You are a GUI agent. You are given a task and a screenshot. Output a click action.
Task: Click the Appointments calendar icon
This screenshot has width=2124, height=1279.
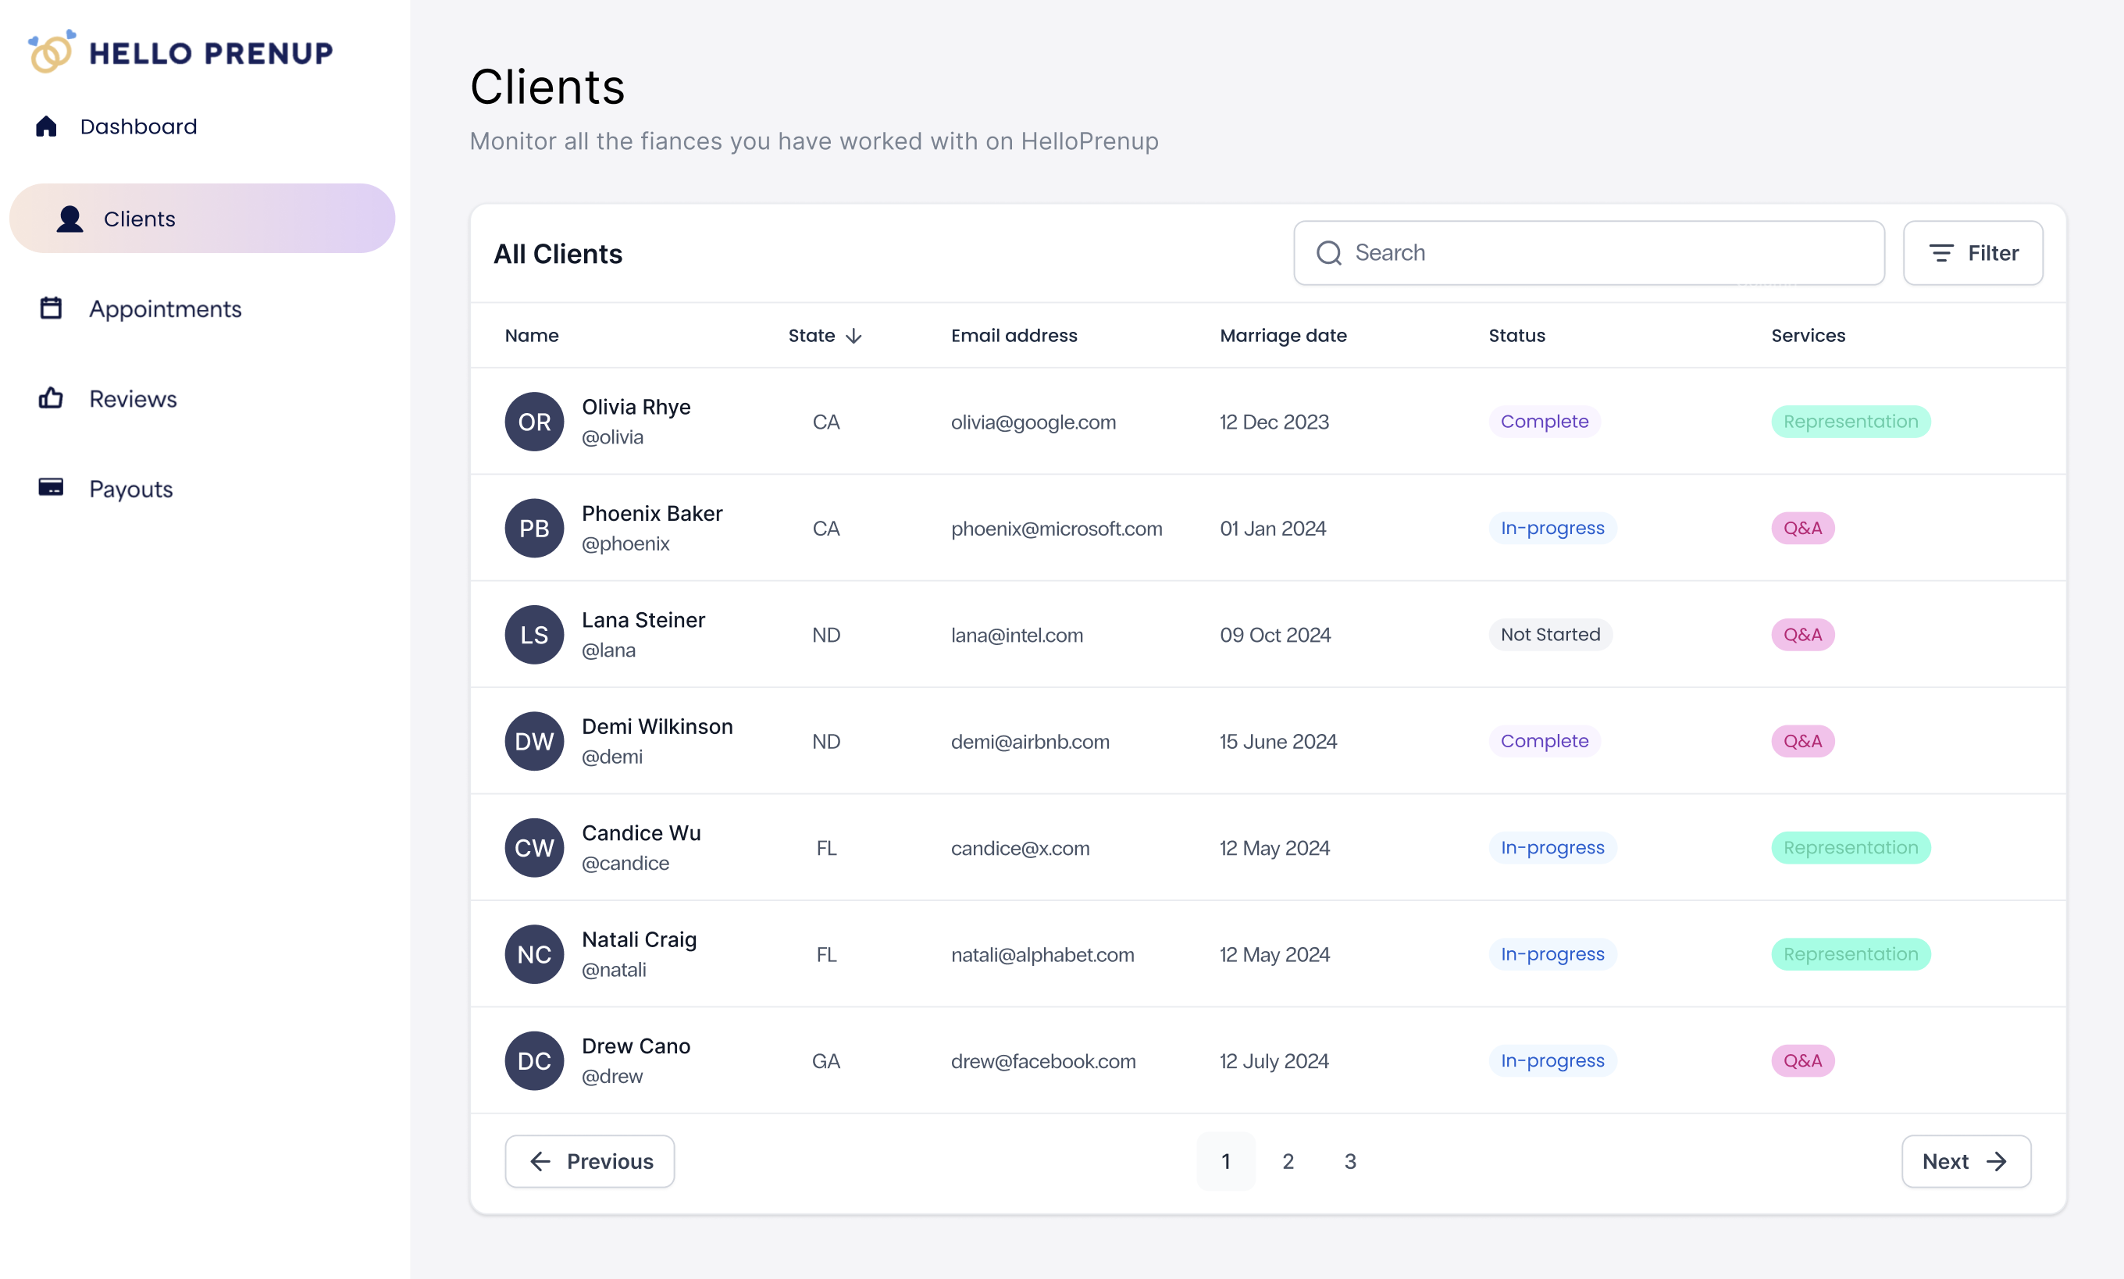(x=51, y=308)
